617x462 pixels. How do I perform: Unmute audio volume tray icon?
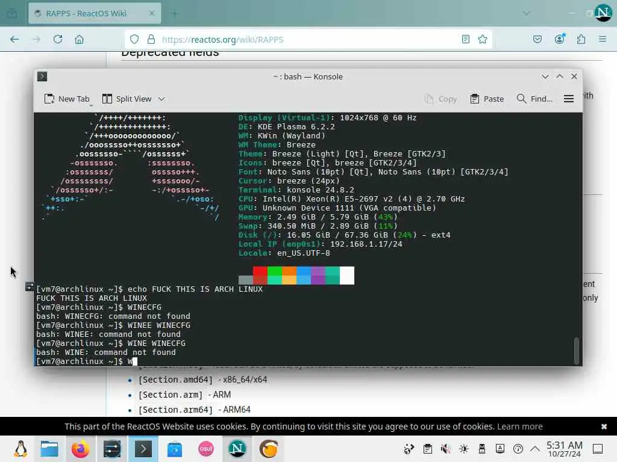click(446, 449)
